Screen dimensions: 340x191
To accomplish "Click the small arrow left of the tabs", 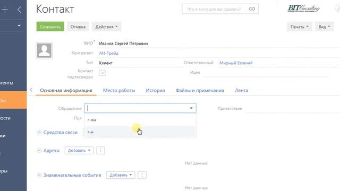I will click(31, 90).
